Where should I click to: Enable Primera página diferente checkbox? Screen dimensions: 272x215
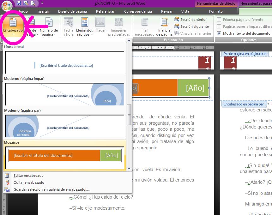[219, 20]
